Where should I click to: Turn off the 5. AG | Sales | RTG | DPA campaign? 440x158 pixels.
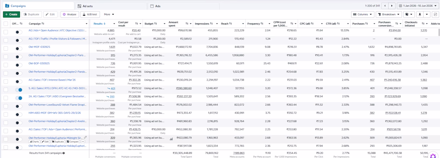pos(19,90)
